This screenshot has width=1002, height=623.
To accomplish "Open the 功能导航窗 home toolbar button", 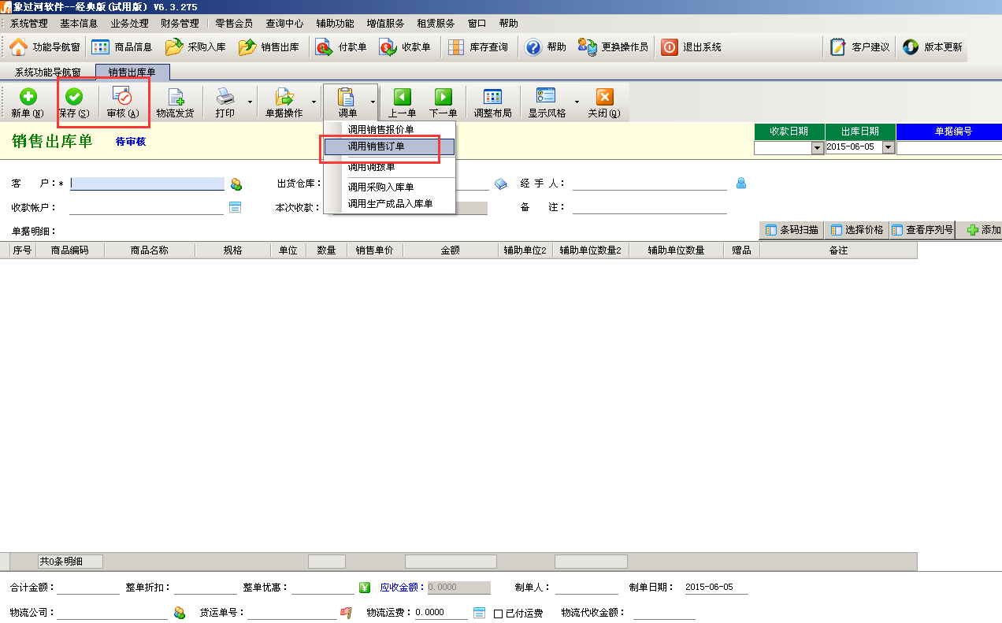I will (x=45, y=47).
